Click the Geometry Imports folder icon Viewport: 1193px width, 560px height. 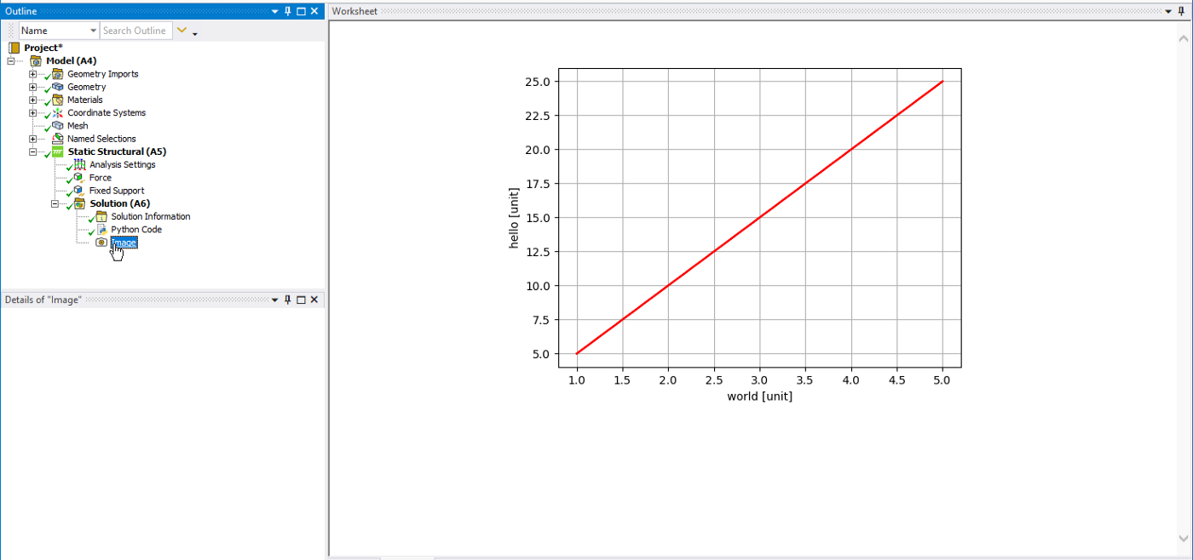pyautogui.click(x=58, y=74)
